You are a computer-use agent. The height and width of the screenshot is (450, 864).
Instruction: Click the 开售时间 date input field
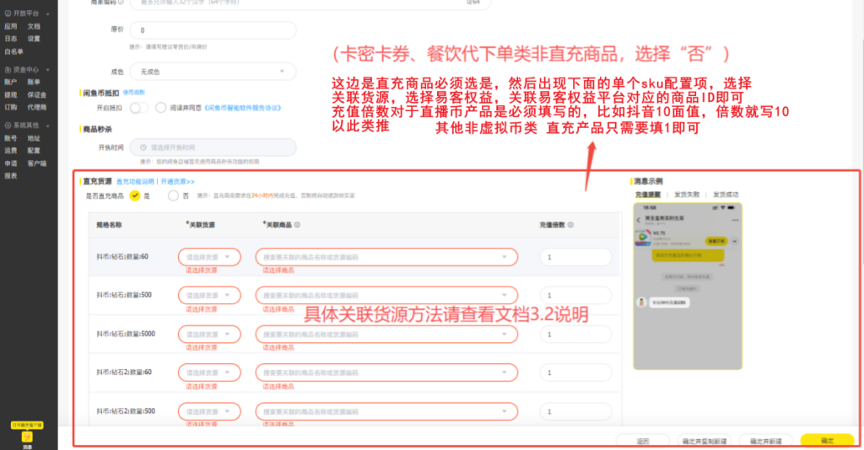coord(213,147)
